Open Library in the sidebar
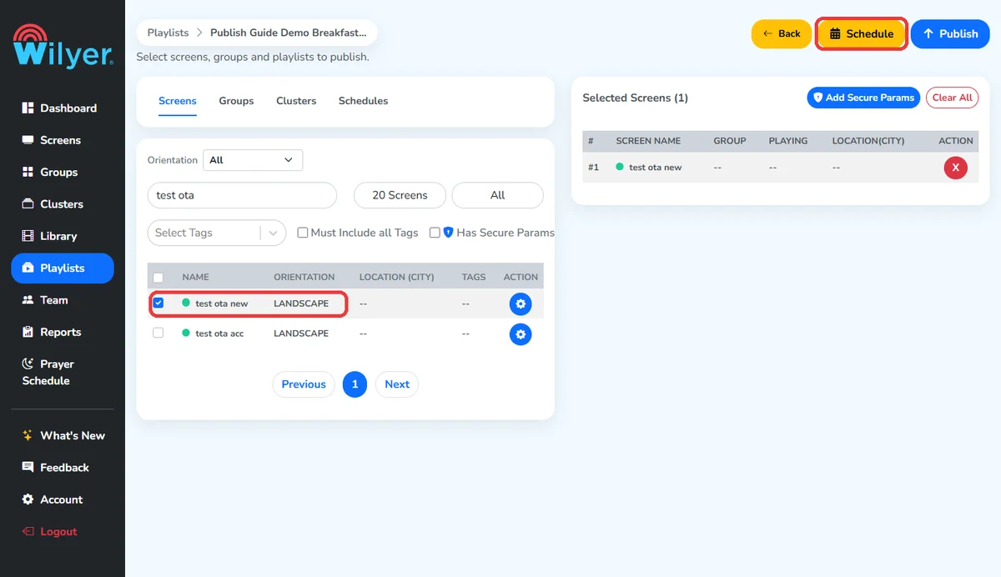Screen dimensions: 1001x577 click(62, 236)
